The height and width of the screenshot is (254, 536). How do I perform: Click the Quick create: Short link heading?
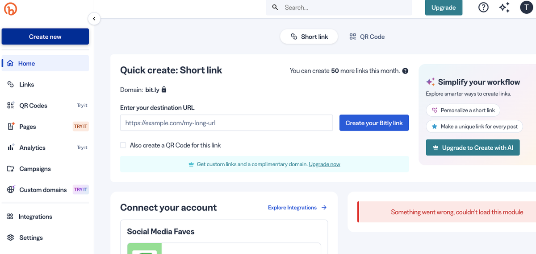171,70
